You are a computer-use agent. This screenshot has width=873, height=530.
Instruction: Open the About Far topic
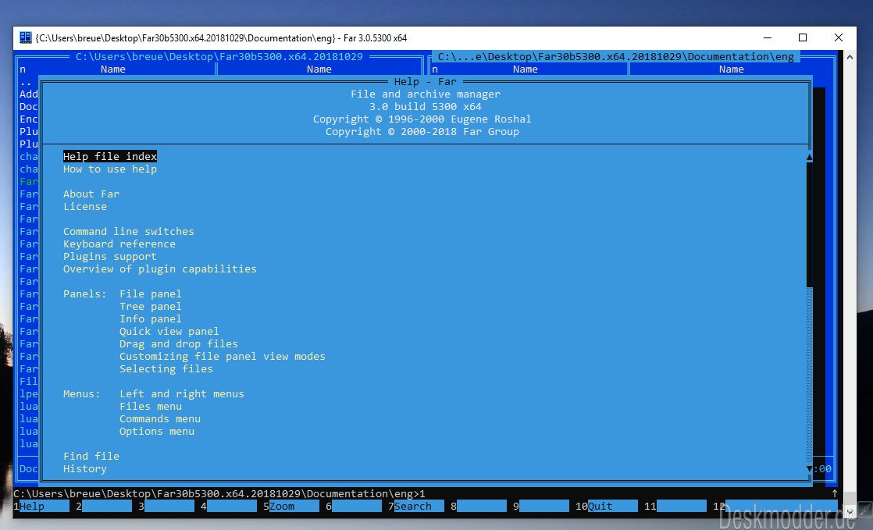pos(91,194)
